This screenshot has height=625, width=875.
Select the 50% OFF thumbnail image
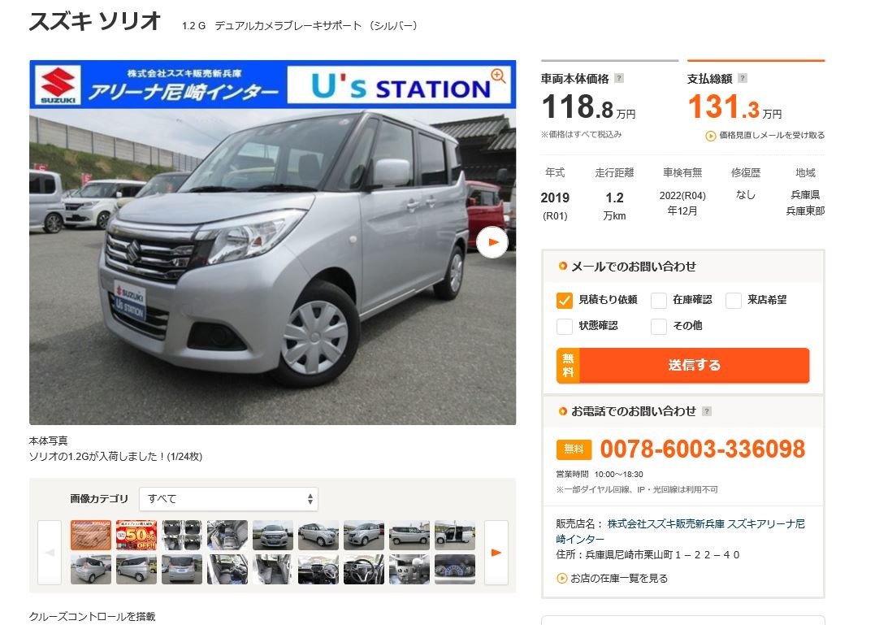pos(136,535)
